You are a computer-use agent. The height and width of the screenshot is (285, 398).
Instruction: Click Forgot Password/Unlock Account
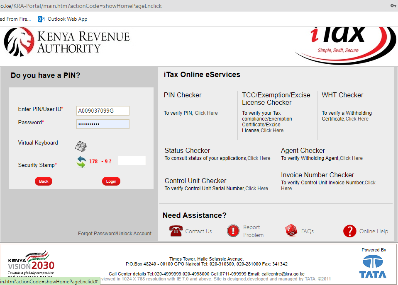coord(115,233)
